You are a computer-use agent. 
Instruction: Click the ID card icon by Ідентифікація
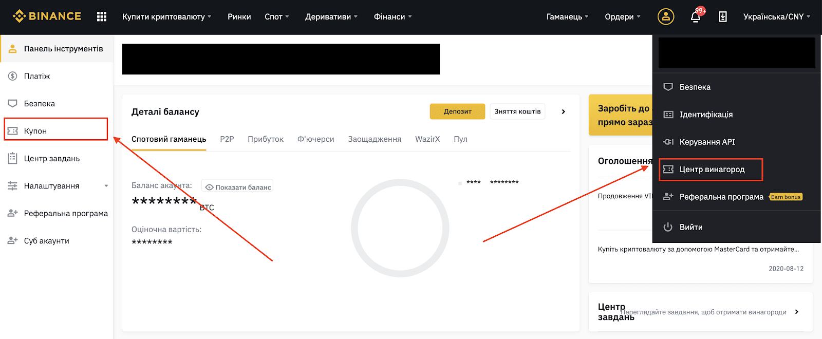pos(668,115)
